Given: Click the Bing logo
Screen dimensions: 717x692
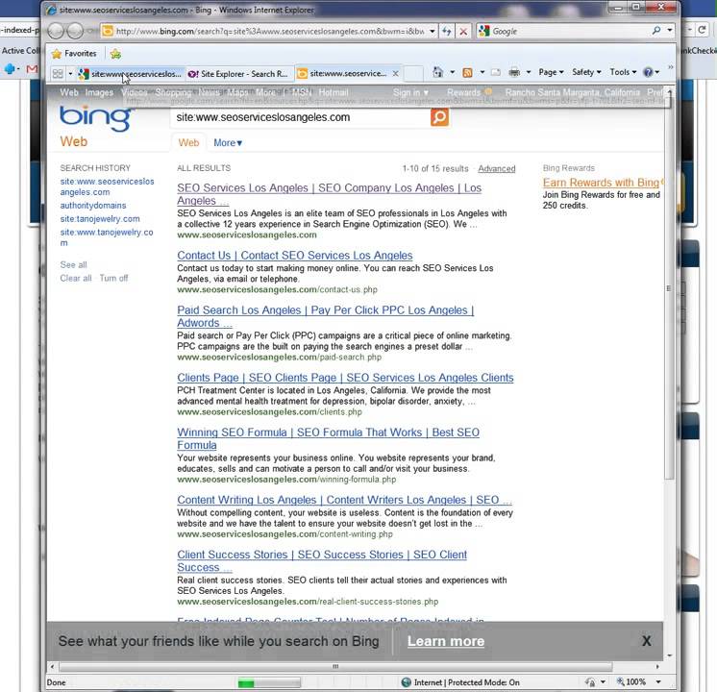Looking at the screenshot, I should [x=96, y=118].
